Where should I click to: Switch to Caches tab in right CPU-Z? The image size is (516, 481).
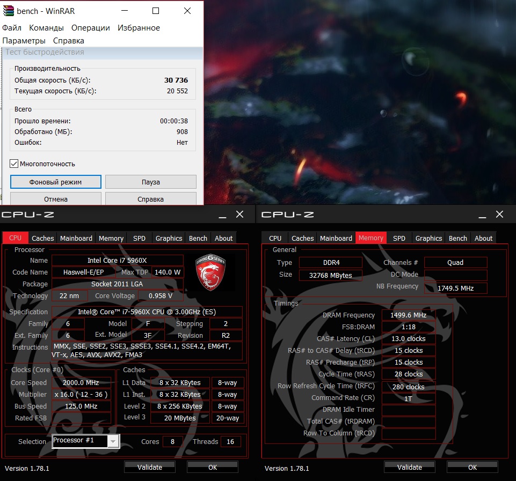point(303,238)
